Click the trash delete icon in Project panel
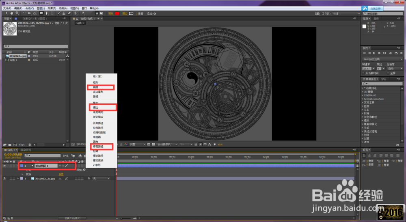The height and width of the screenshot is (222, 406). (x=30, y=144)
